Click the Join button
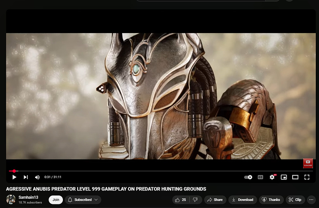 point(56,200)
